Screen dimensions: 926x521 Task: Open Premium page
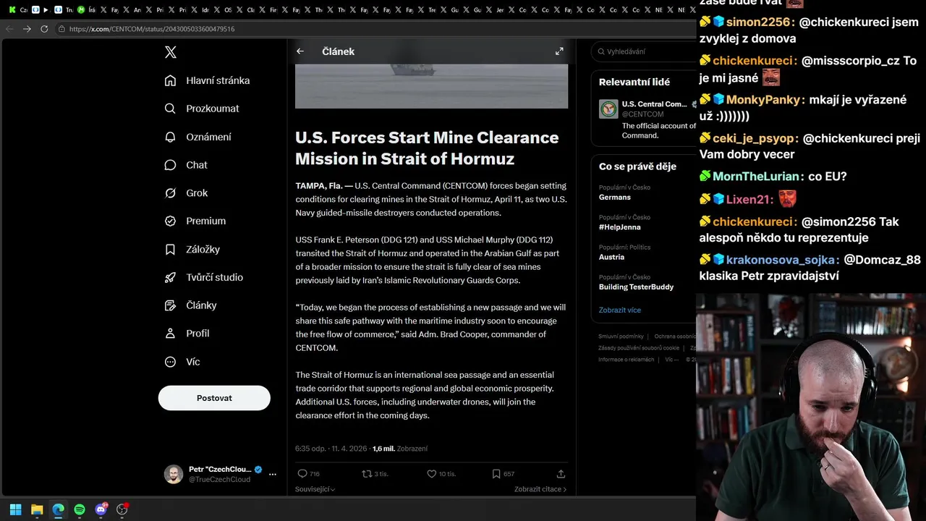click(195, 221)
